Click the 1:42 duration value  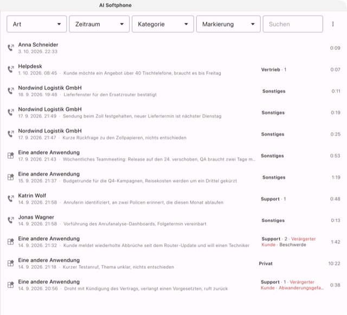click(x=336, y=242)
